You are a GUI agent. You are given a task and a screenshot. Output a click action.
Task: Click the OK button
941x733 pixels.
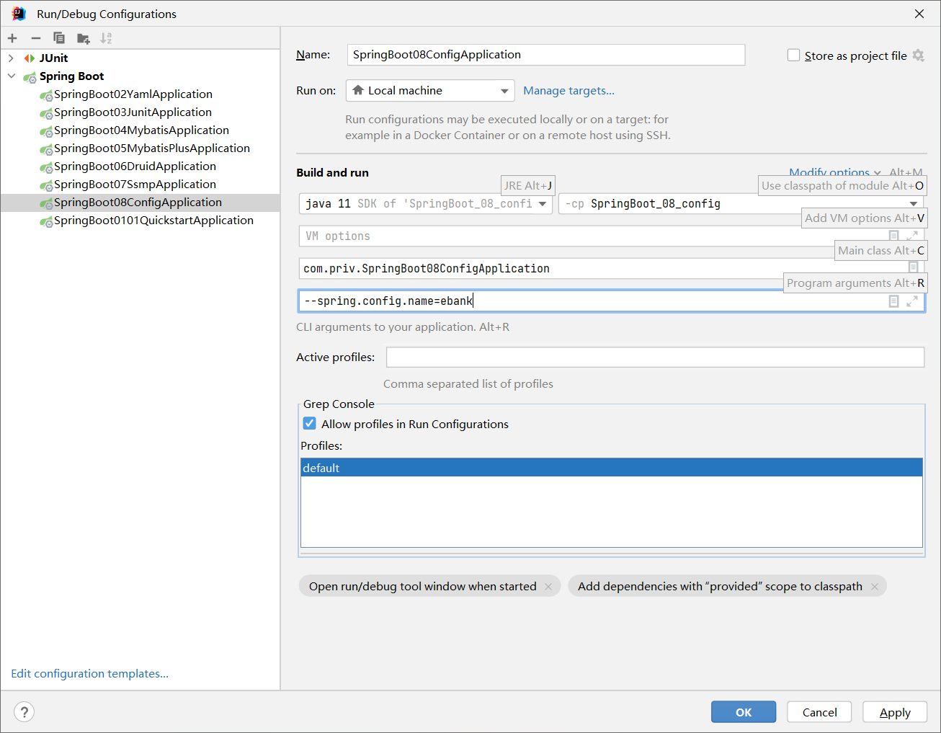[x=744, y=712]
